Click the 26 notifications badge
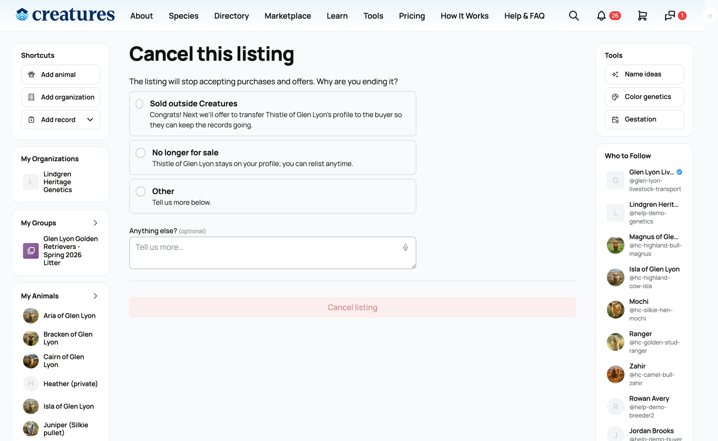The image size is (718, 441). 615,16
